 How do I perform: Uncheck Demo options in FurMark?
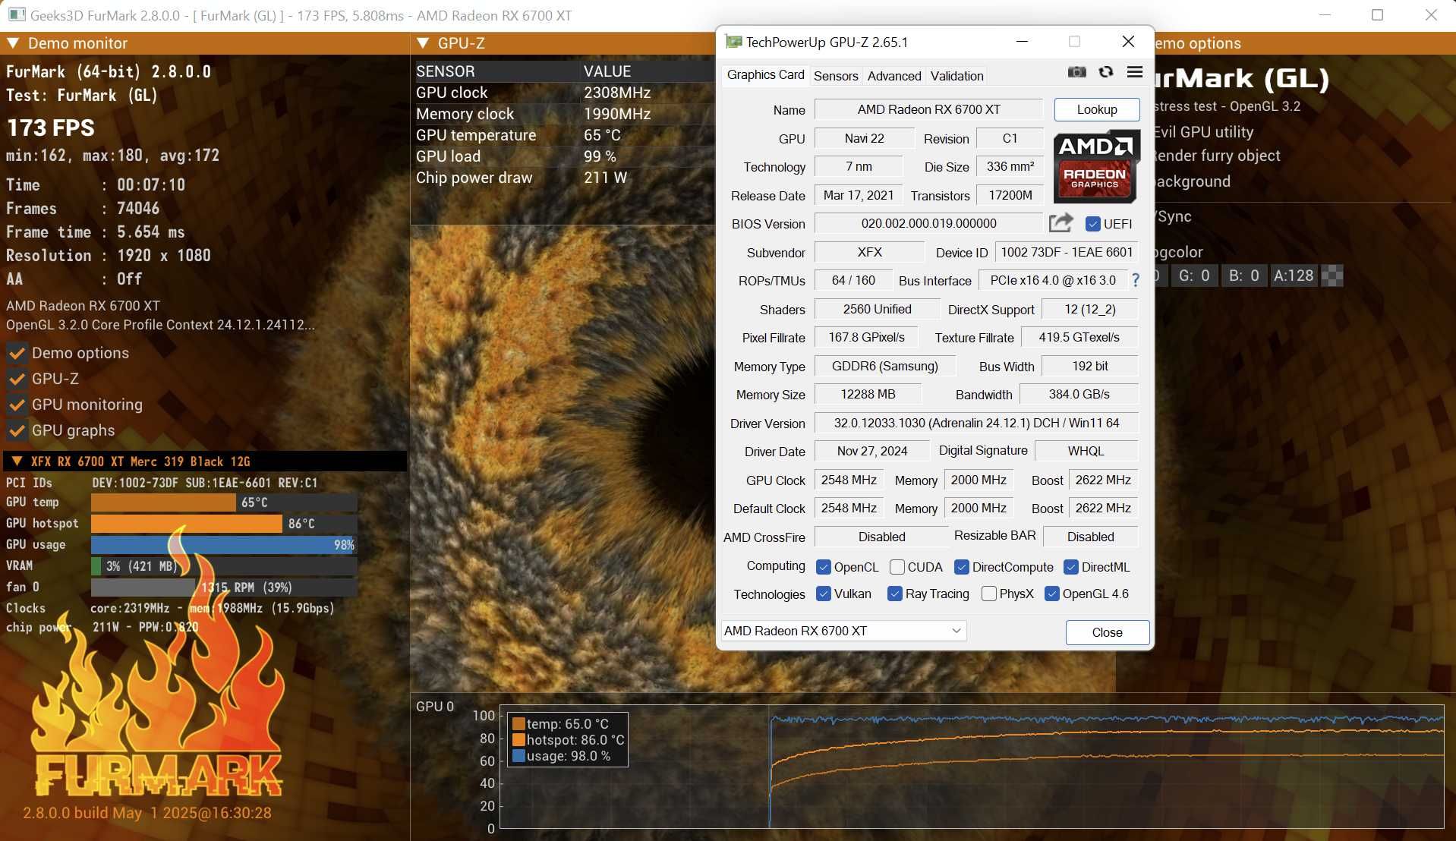(17, 353)
